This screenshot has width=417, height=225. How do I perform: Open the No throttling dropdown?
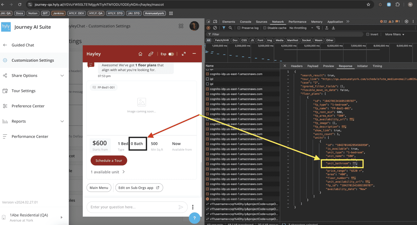(x=301, y=28)
